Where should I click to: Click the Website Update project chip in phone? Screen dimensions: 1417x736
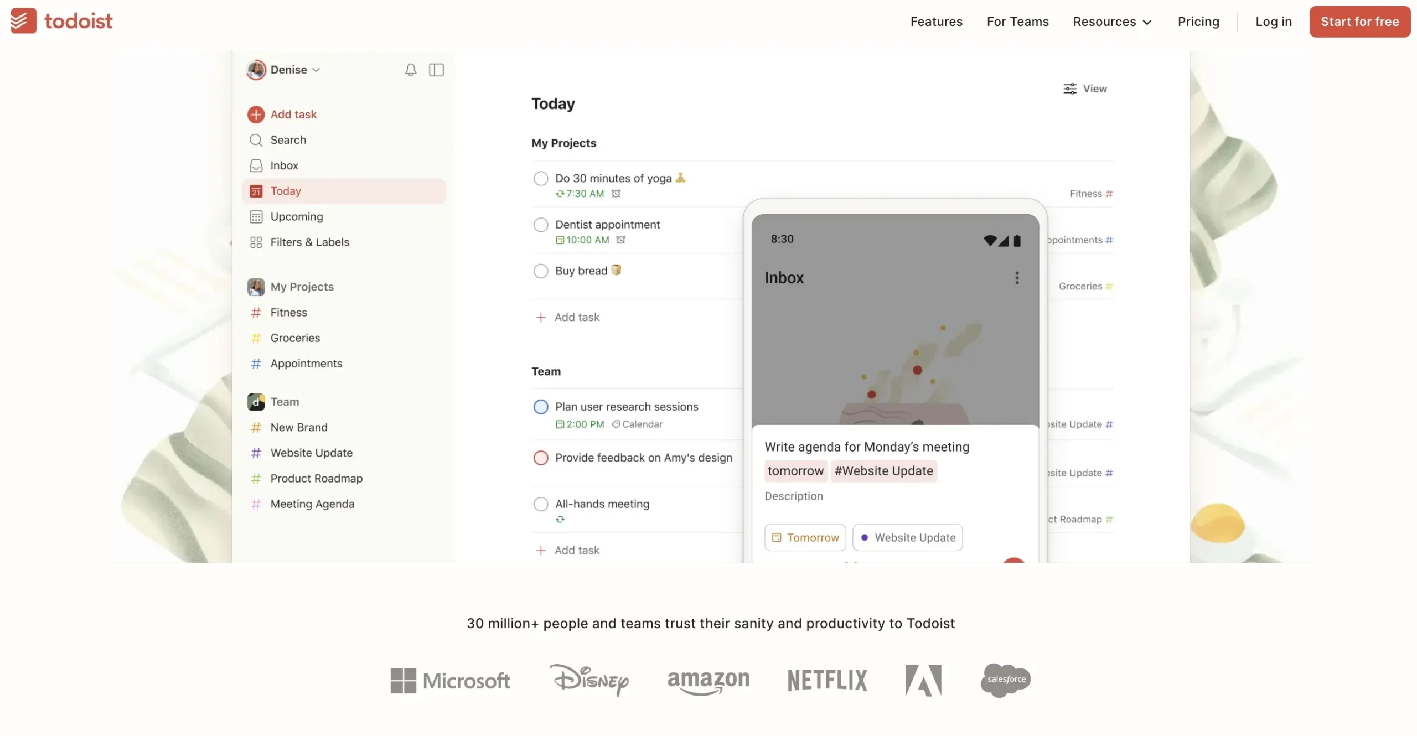click(907, 538)
